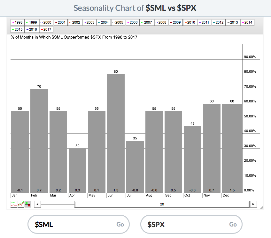Toggle the 2015 year series

tap(18, 30)
